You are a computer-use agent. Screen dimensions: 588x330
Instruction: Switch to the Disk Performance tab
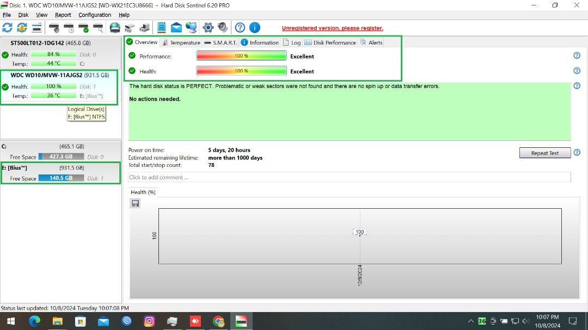(x=330, y=42)
